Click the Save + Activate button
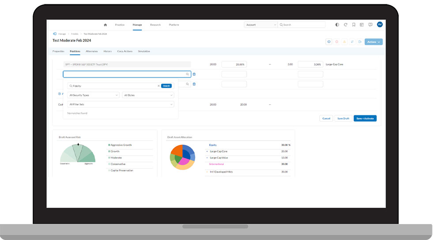The height and width of the screenshot is (240, 433). [x=365, y=118]
